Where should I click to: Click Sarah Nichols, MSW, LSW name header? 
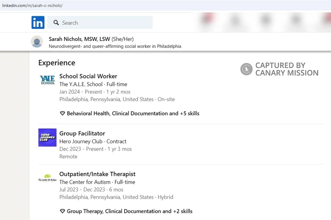pyautogui.click(x=79, y=39)
